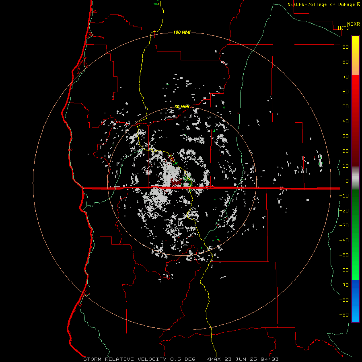Screen dimensions: 362x362
Task: Select the 0 velocity scale label
Action: [347, 181]
